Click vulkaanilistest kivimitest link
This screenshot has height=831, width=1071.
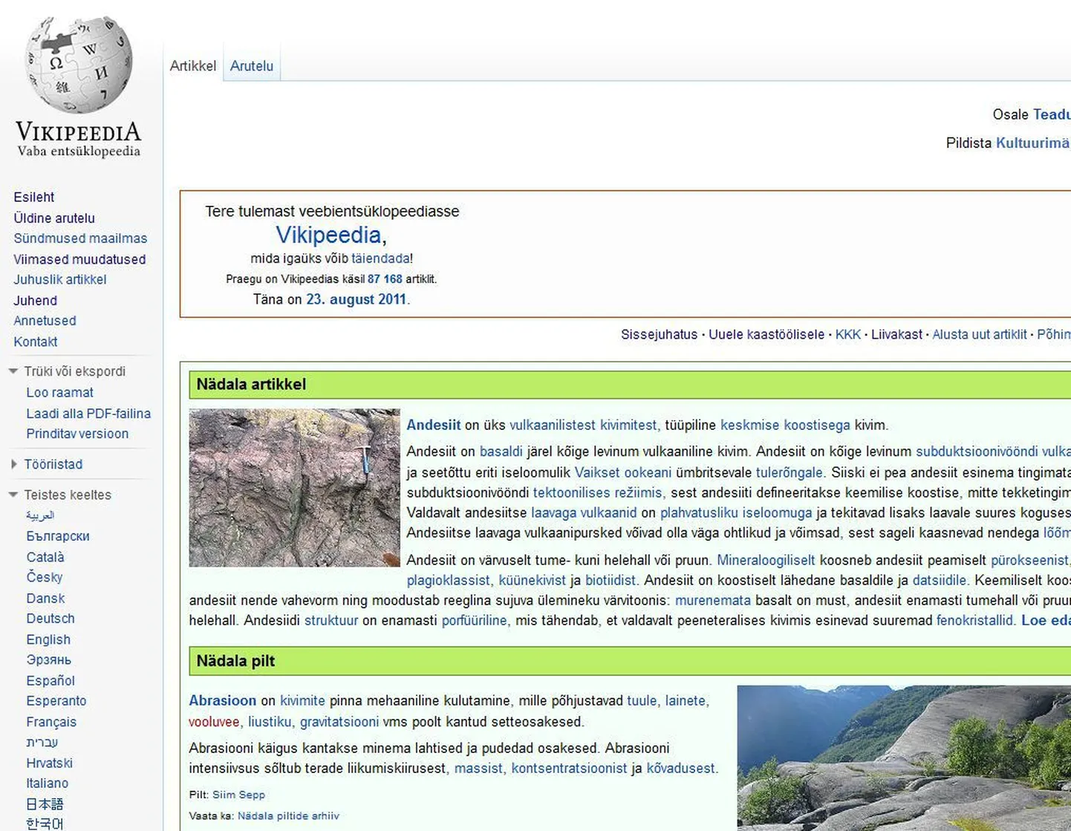tap(584, 425)
